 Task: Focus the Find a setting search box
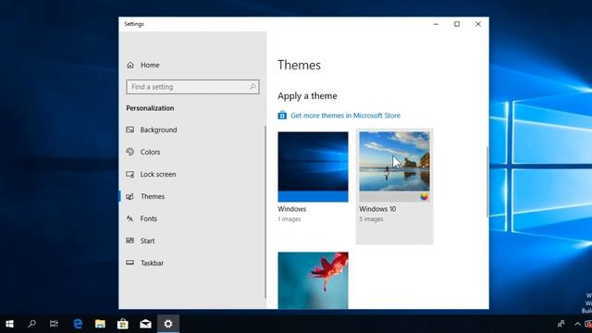(x=192, y=87)
